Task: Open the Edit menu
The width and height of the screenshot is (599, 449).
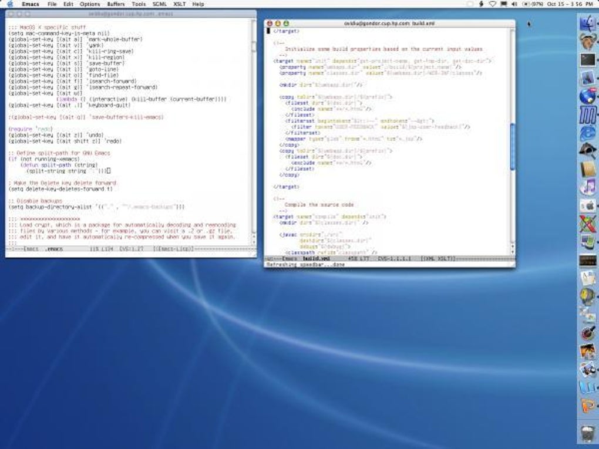Action: coord(68,4)
